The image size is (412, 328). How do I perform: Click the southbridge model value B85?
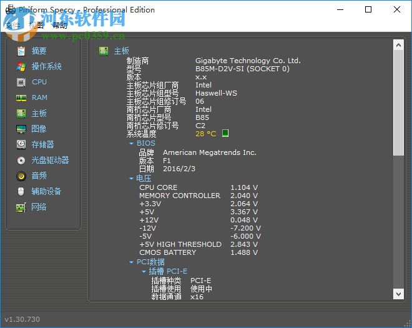pyautogui.click(x=202, y=117)
